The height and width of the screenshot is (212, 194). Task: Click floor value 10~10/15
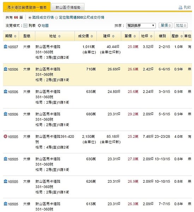click(162, 182)
